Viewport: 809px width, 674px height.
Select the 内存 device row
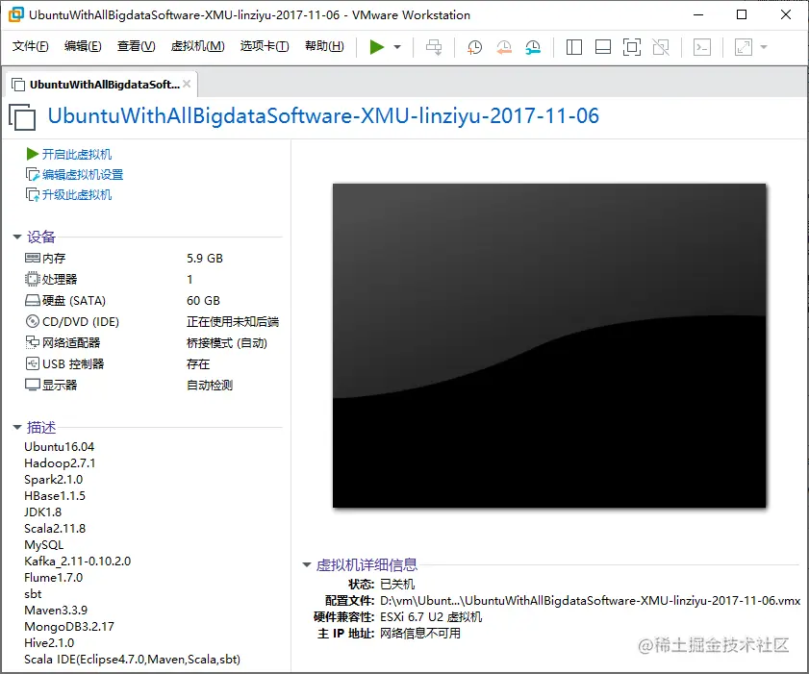(152, 258)
